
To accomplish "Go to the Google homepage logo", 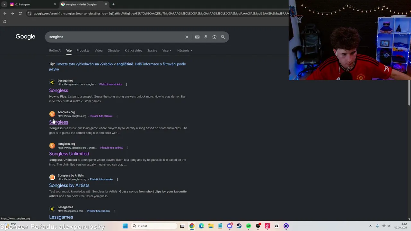I will point(25,37).
